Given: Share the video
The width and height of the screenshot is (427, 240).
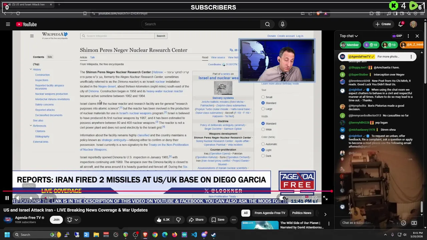Looking at the screenshot, I should click(x=196, y=220).
